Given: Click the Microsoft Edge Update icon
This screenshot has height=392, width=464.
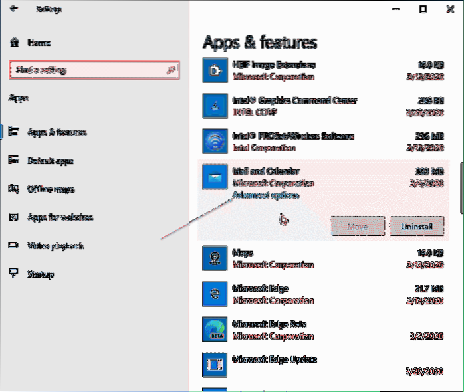Looking at the screenshot, I should 215,365.
